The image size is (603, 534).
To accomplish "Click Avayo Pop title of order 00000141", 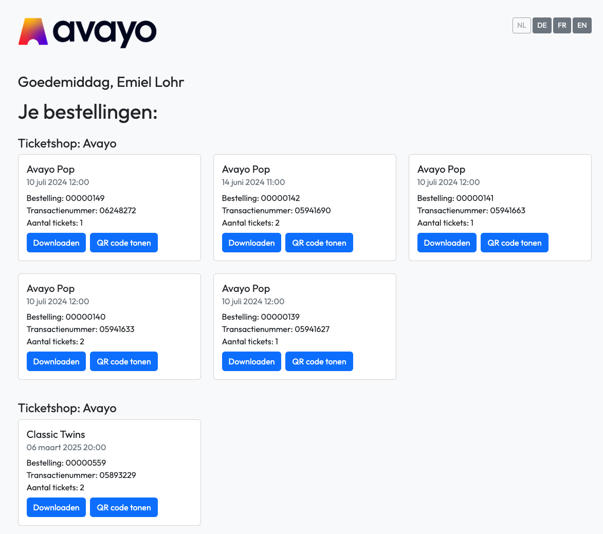I will tap(441, 170).
